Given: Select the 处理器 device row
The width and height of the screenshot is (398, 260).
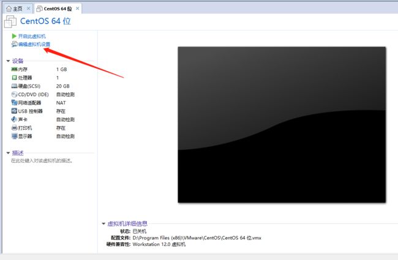Looking at the screenshot, I should [43, 78].
